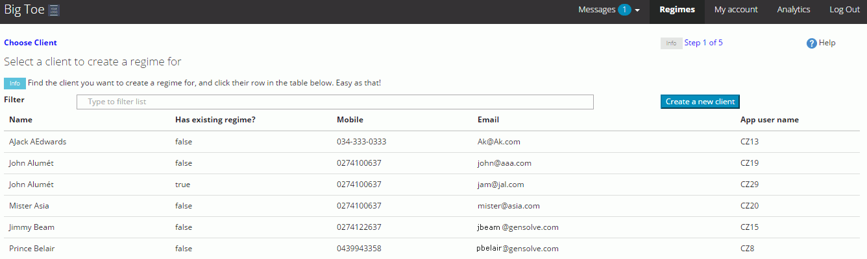
Task: Click the blue Help question mark icon
Action: coord(811,43)
